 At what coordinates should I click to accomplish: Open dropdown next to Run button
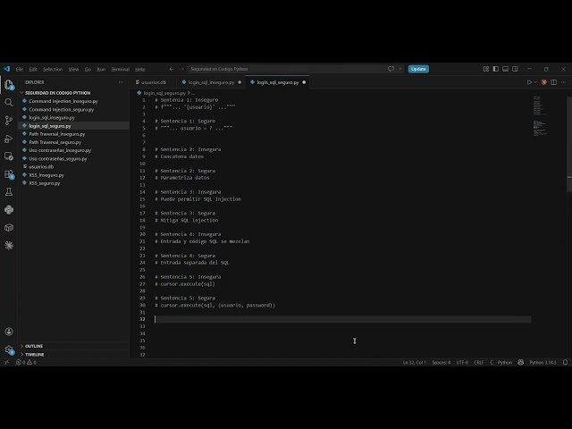tap(535, 82)
